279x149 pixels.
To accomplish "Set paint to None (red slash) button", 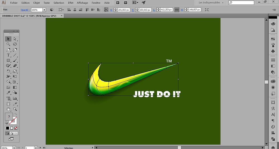I will coord(16,128).
